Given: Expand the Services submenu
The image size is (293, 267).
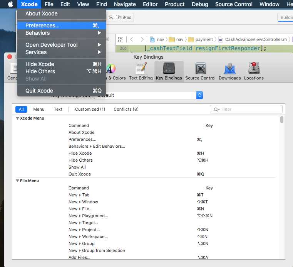Looking at the screenshot, I should 62,52.
